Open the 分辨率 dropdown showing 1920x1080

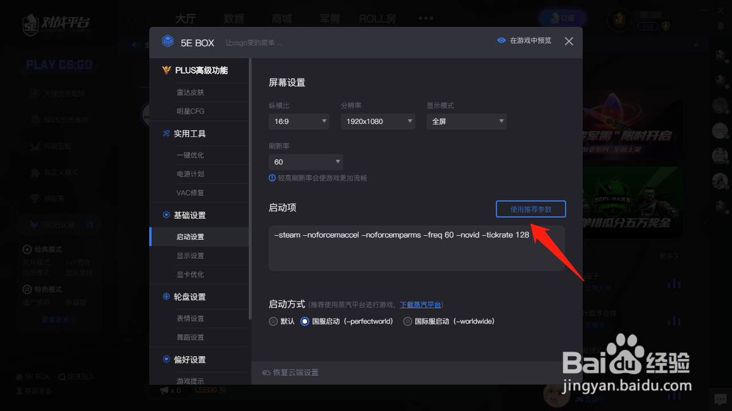[x=377, y=121]
